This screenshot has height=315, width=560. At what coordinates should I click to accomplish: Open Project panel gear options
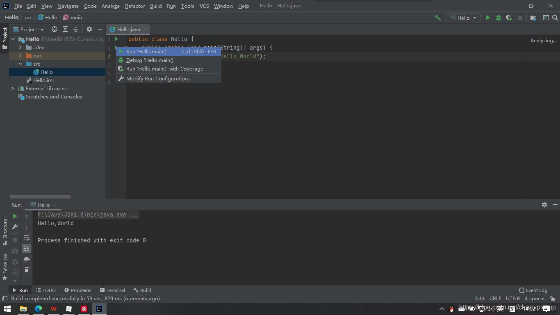(x=89, y=29)
